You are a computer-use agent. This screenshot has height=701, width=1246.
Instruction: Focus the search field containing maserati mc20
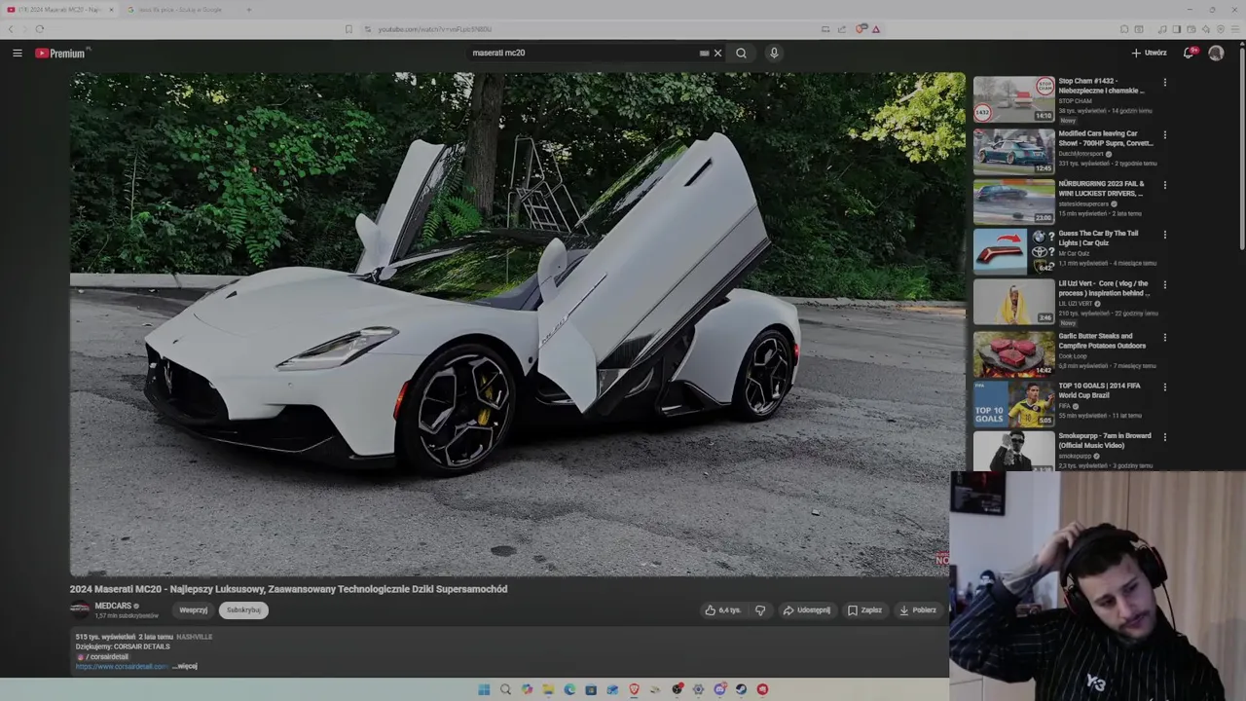click(x=584, y=54)
